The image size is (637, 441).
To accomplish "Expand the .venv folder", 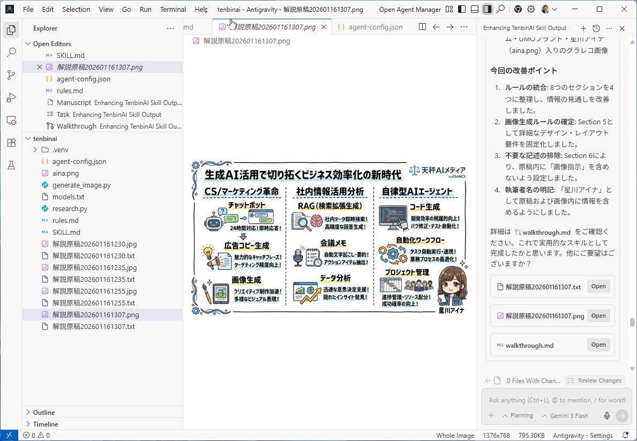I will (x=34, y=150).
